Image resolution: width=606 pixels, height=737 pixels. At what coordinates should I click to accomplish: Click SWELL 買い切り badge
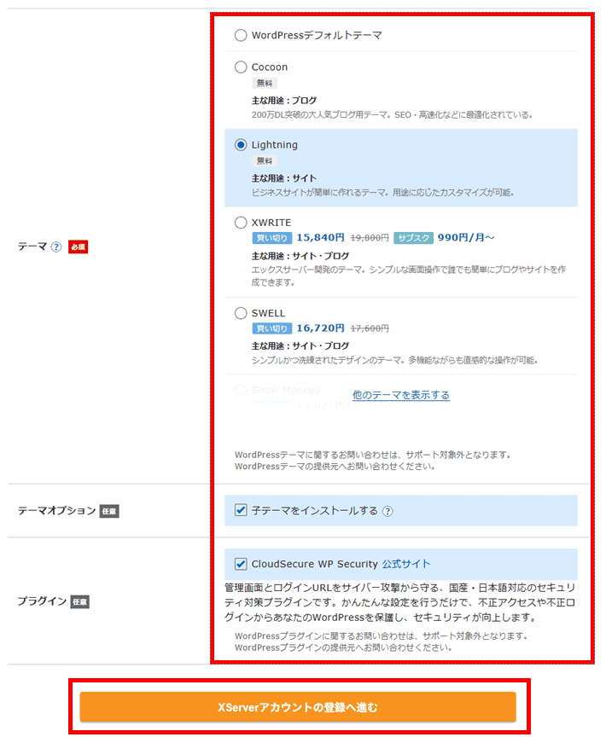272,328
